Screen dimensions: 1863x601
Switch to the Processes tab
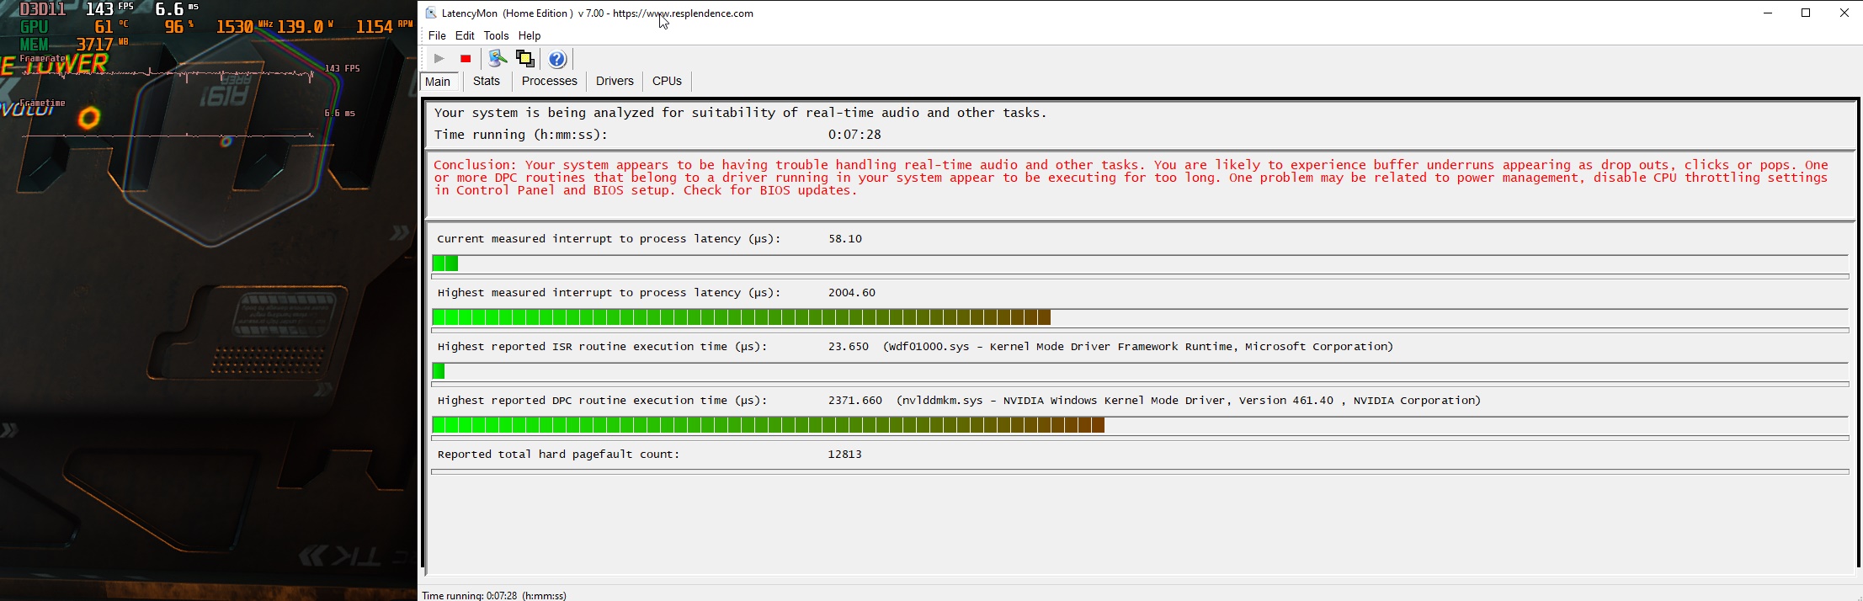tap(549, 82)
